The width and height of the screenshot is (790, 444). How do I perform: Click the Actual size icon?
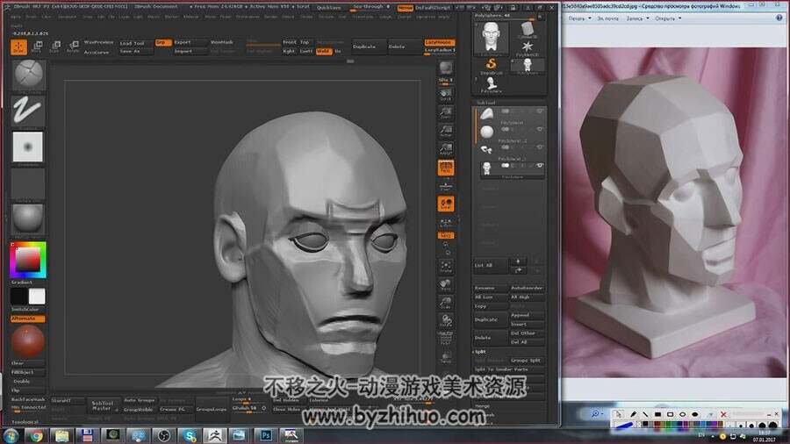[446, 131]
